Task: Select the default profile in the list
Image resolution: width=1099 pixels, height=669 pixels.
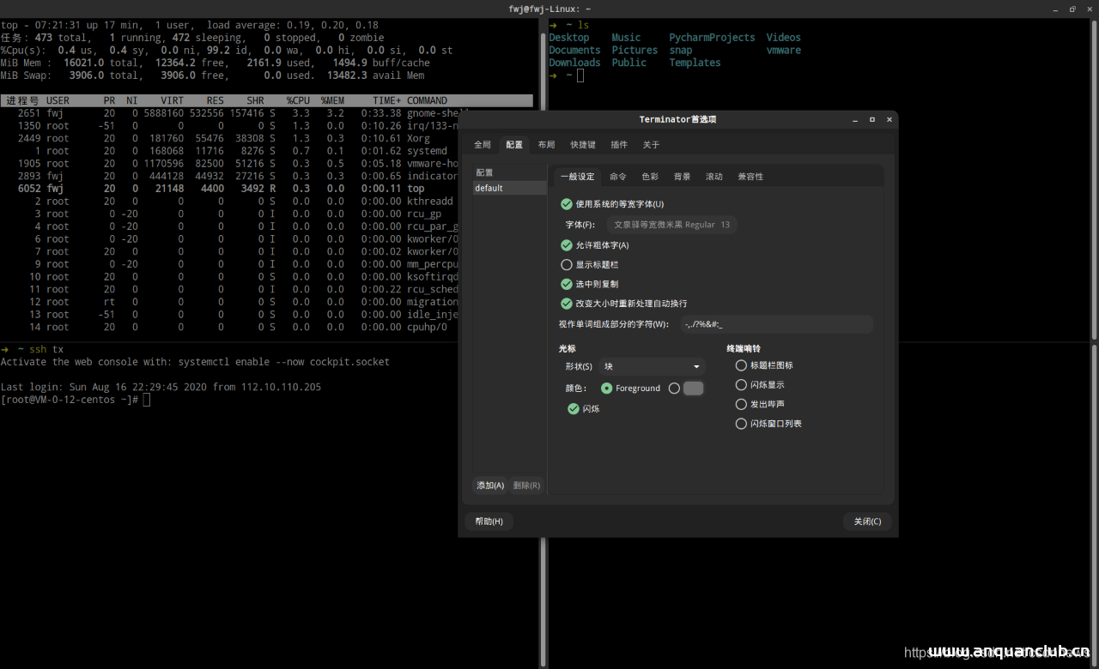Action: [509, 188]
